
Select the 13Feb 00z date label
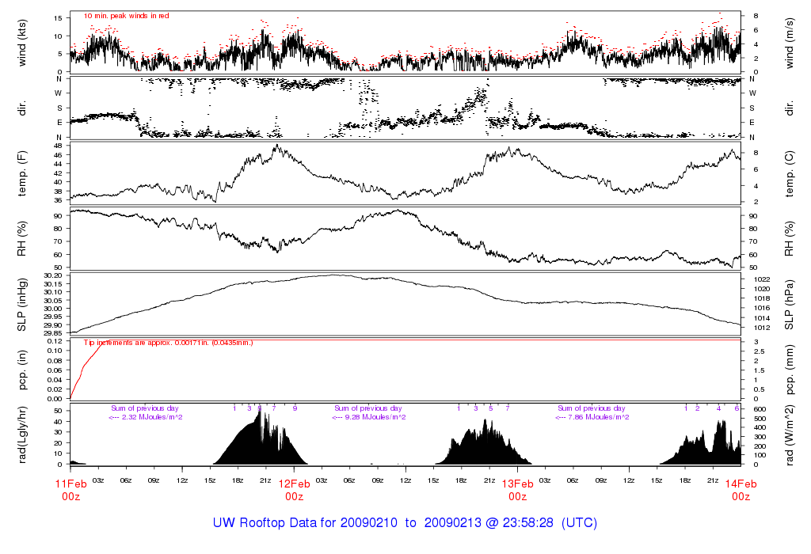coord(518,490)
